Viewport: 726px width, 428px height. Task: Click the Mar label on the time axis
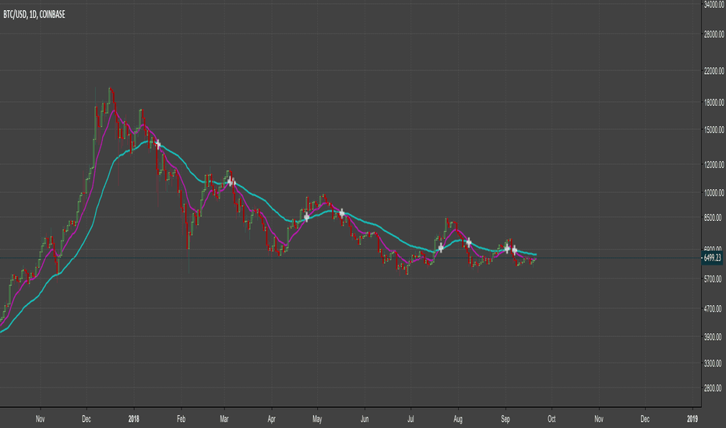224,419
